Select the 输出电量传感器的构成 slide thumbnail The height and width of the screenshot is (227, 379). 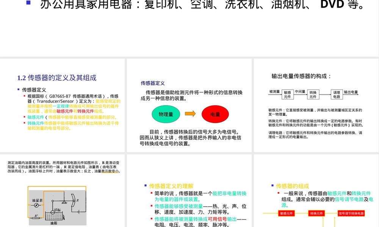(x=316, y=105)
